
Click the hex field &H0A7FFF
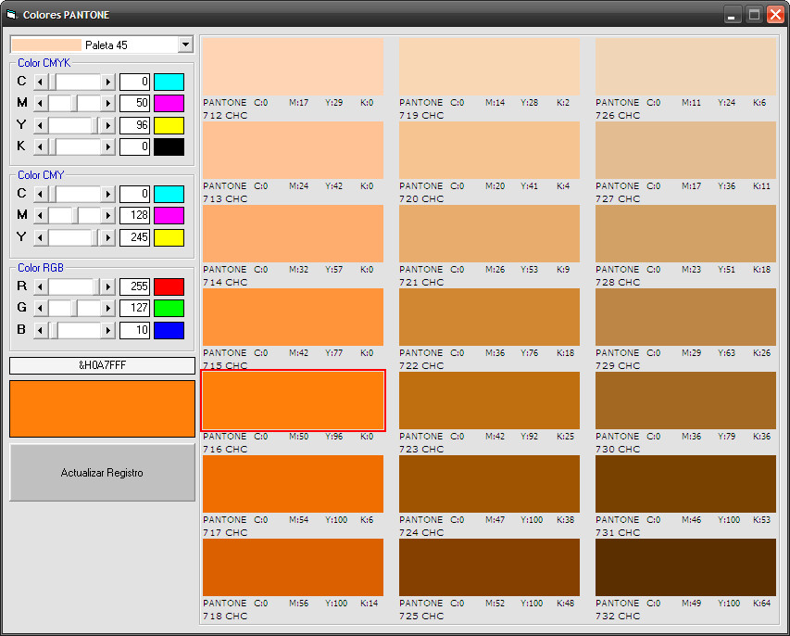click(x=102, y=365)
